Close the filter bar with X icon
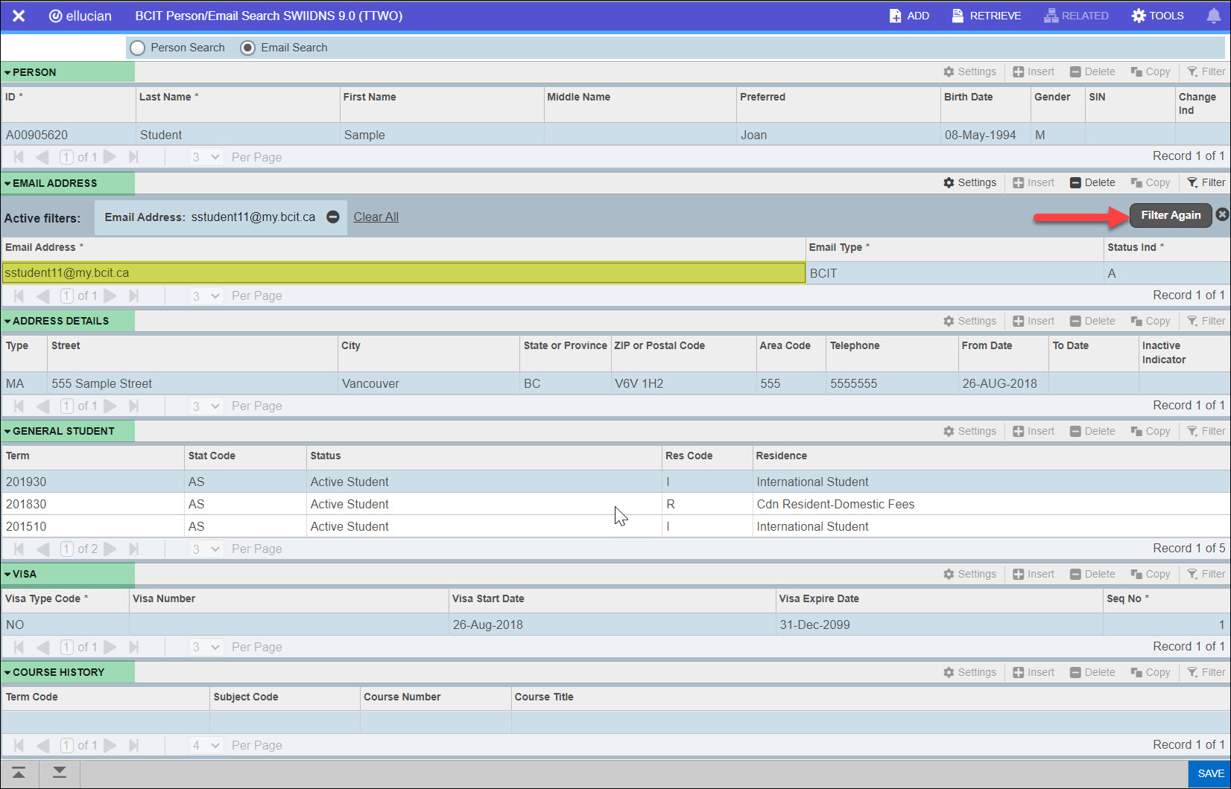Viewport: 1231px width, 789px height. (1222, 214)
